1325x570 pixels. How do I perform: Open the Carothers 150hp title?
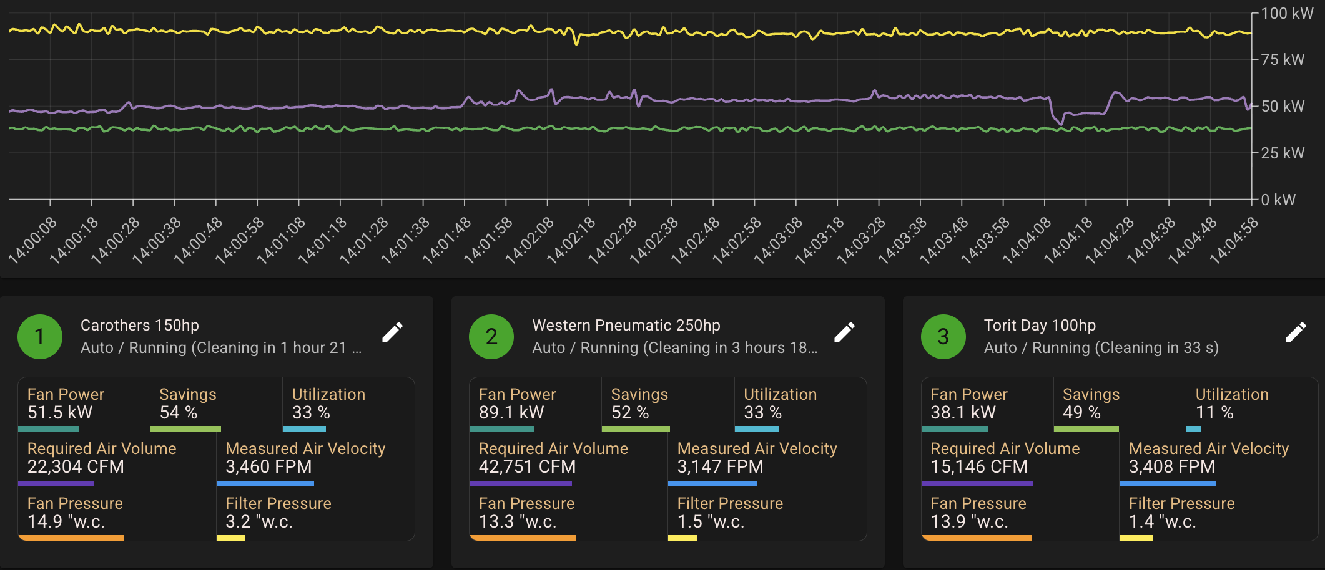(140, 326)
